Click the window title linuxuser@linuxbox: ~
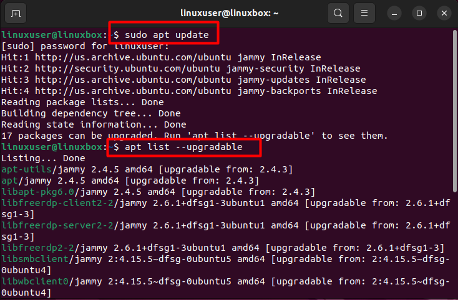The image size is (458, 300). coord(229,13)
